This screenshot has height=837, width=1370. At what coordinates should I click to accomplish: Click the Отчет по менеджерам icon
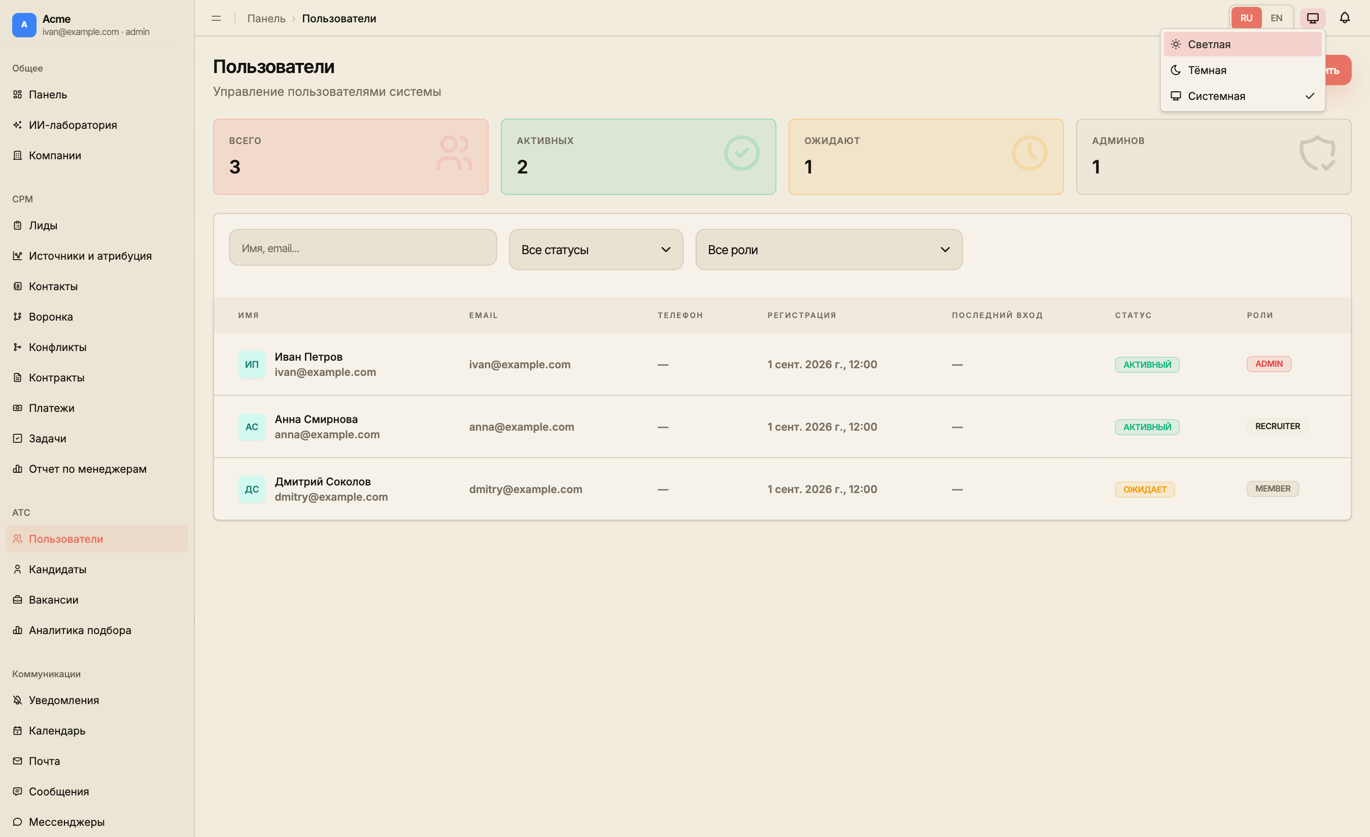coord(18,469)
